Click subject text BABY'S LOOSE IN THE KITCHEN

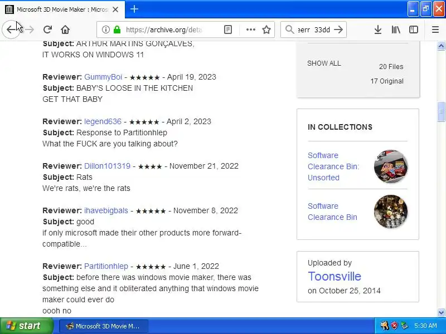pos(134,88)
